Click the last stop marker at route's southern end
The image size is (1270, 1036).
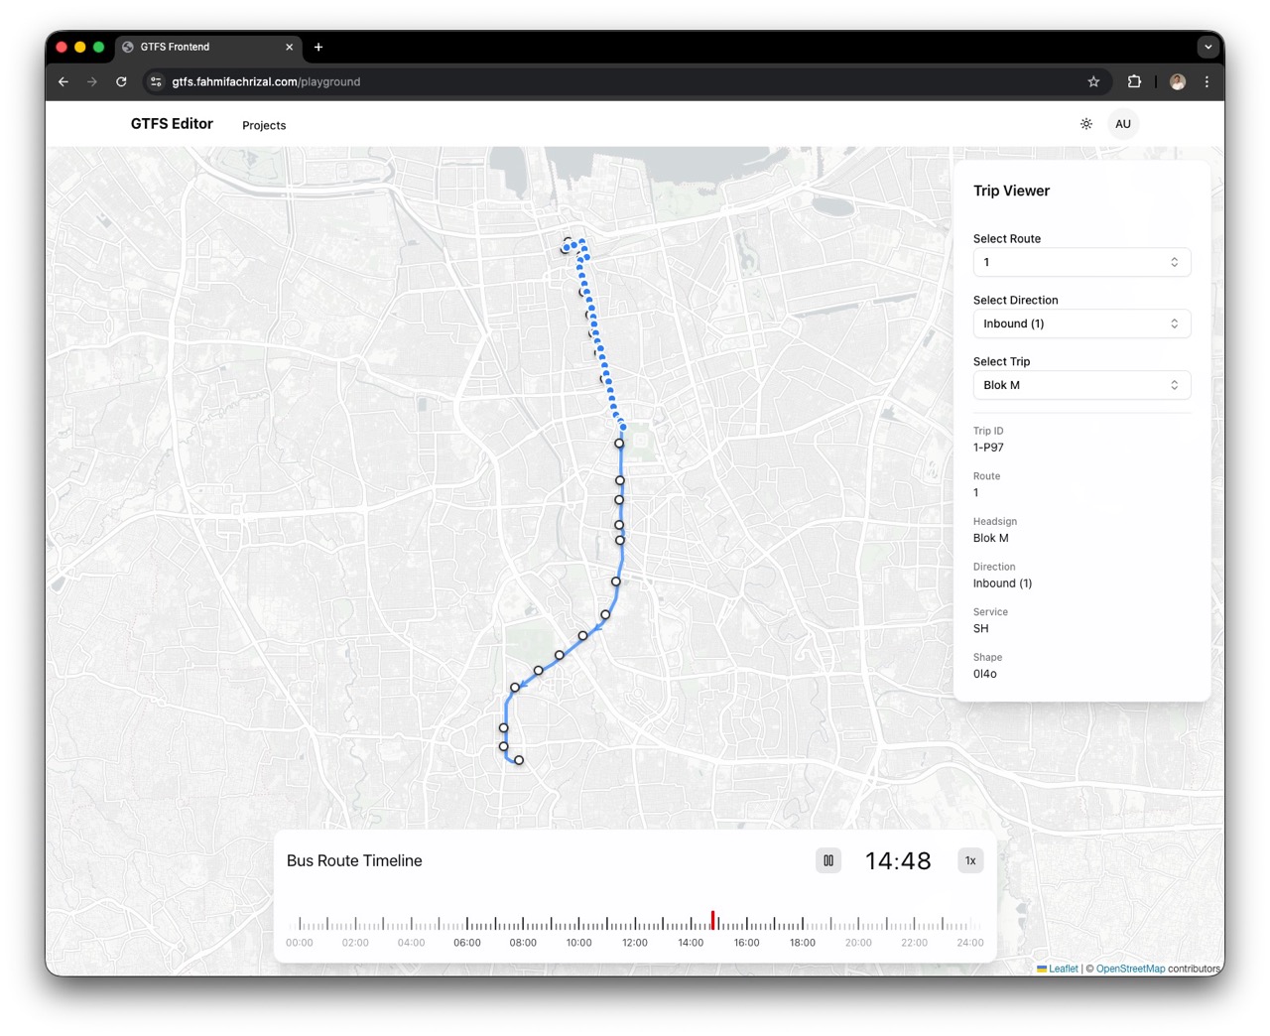click(519, 760)
